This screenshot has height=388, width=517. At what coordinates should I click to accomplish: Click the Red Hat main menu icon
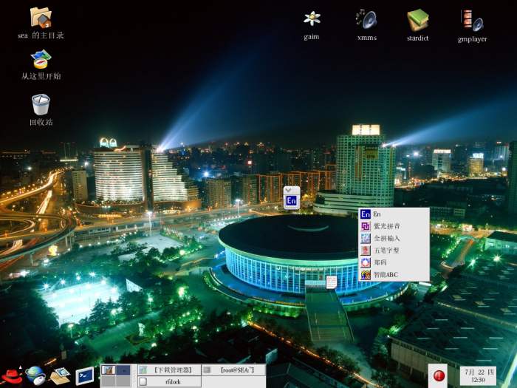(11, 375)
